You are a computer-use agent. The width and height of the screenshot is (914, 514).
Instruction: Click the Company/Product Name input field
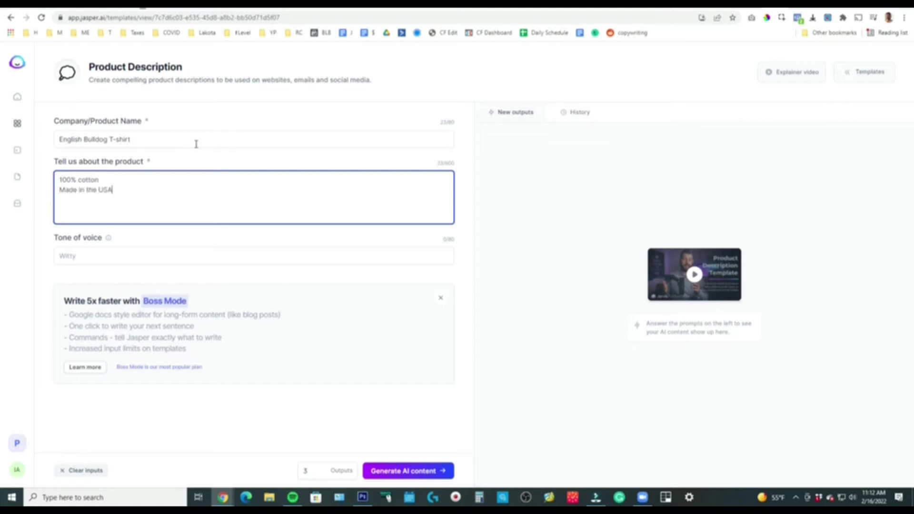click(254, 139)
